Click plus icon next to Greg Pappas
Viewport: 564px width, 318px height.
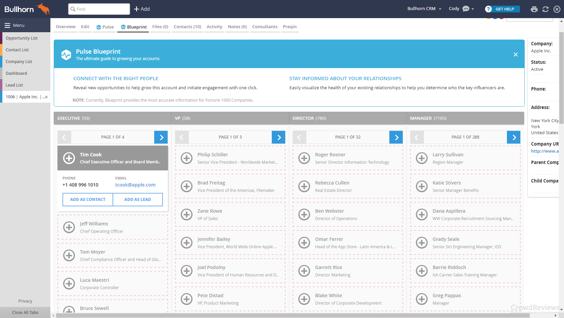point(422,299)
